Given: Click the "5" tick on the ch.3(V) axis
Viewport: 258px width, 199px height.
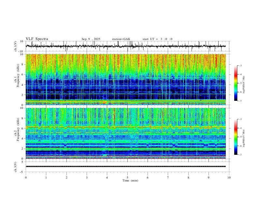Looking at the screenshot, I should [x=23, y=162].
